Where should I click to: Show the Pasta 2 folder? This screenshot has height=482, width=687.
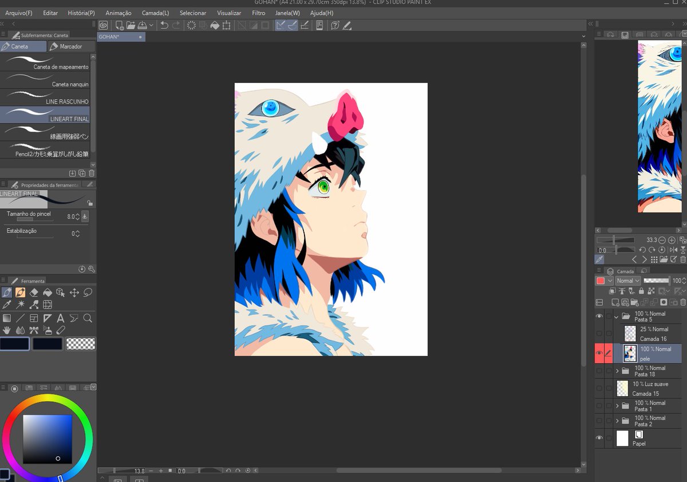[x=599, y=421]
